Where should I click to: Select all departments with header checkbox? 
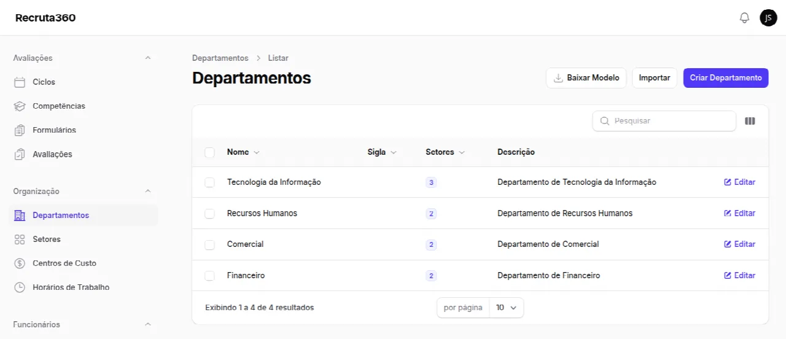coord(209,152)
